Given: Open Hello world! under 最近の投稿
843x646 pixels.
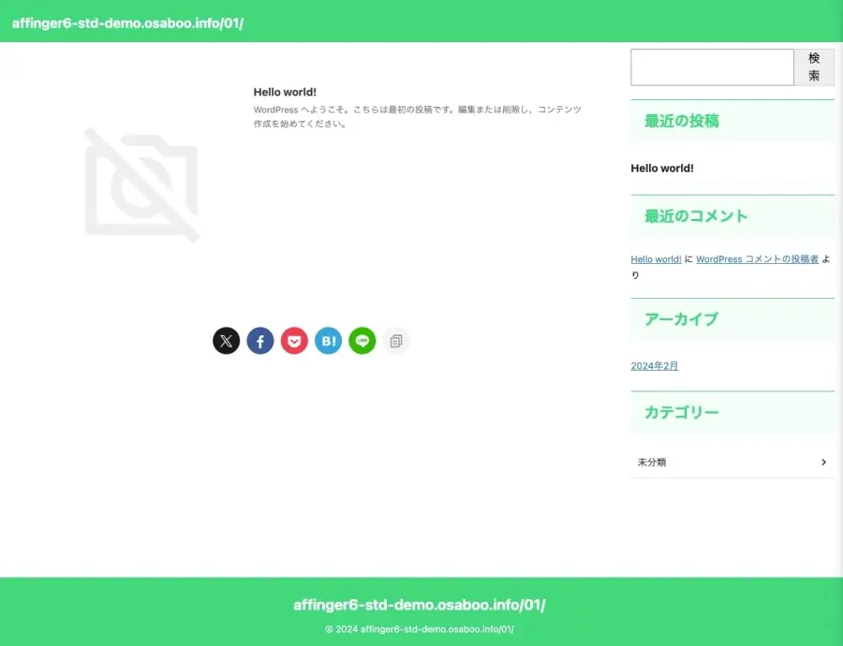Looking at the screenshot, I should click(x=662, y=169).
